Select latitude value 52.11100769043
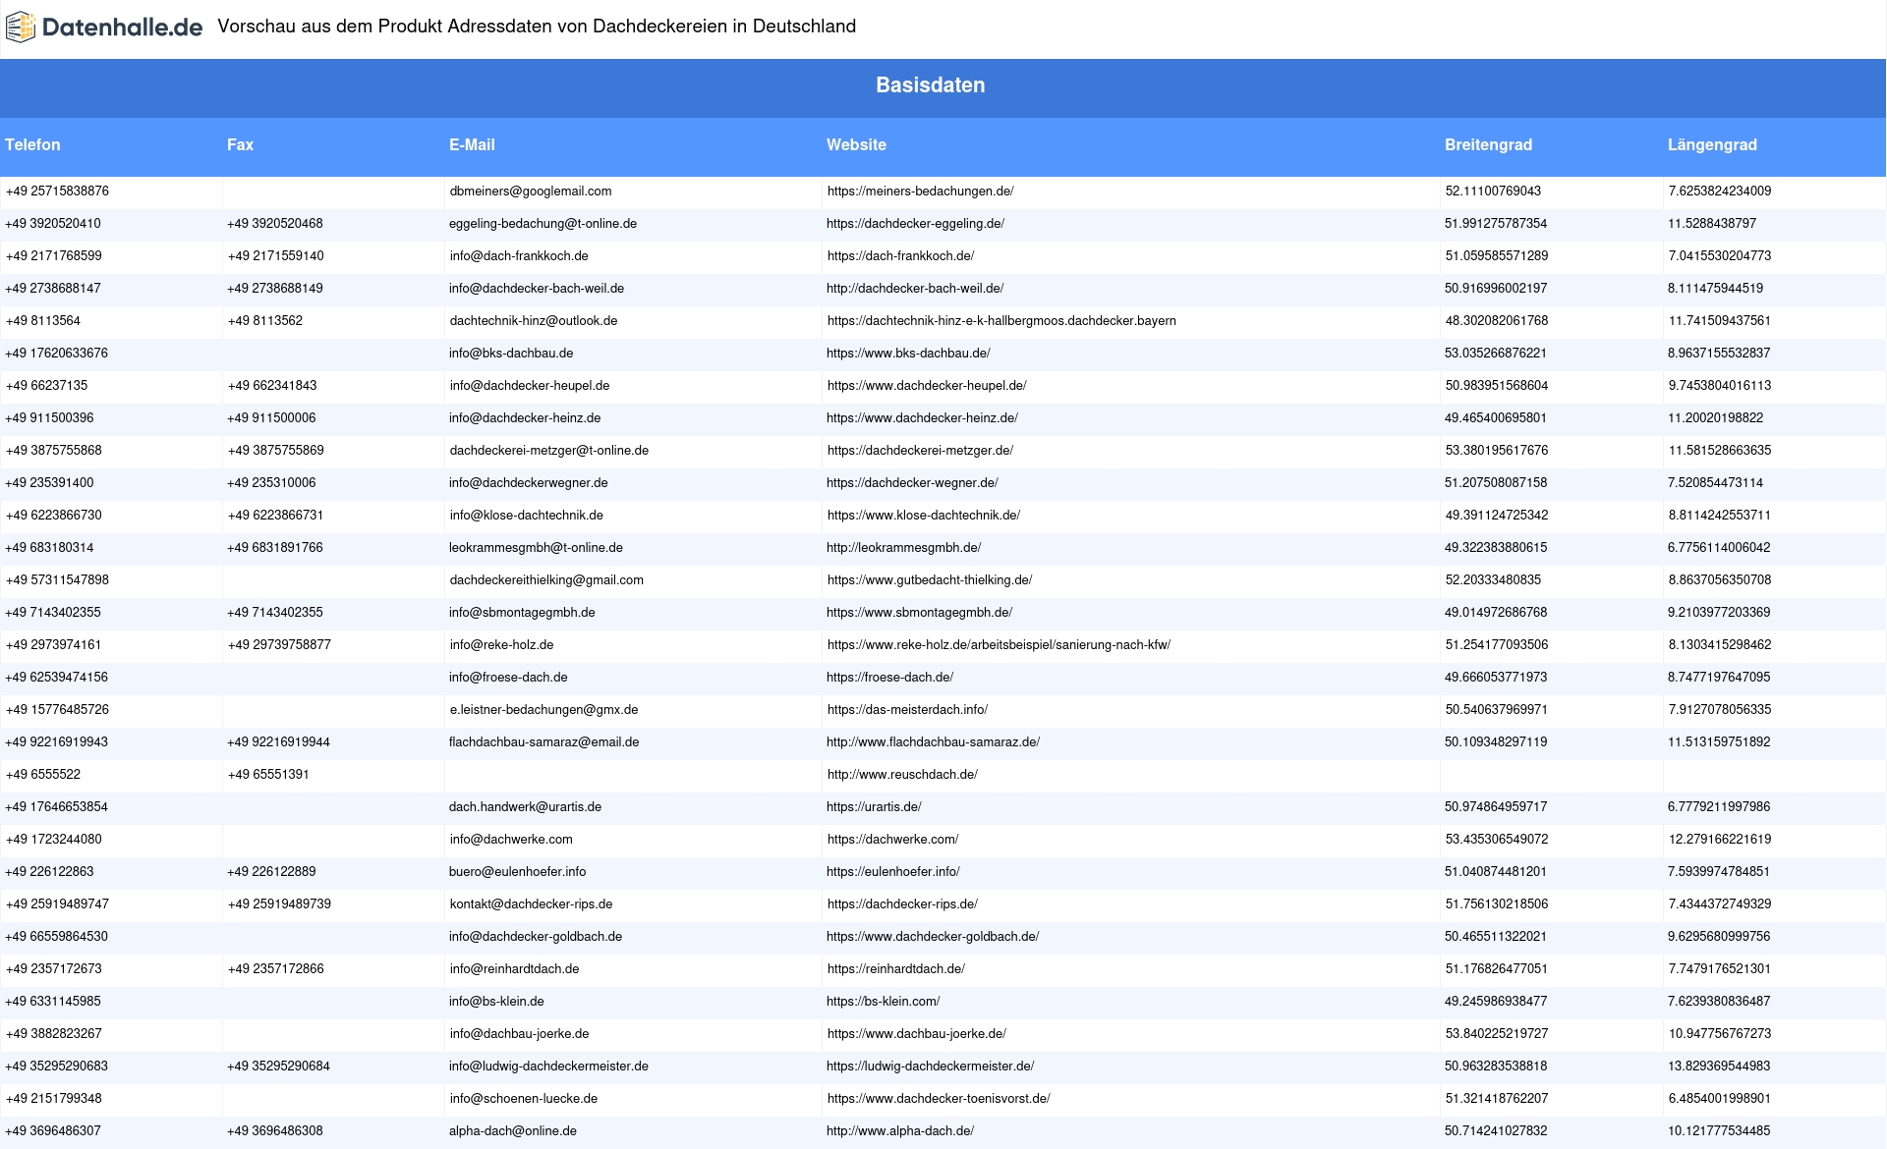The height and width of the screenshot is (1149, 1887). pos(1493,191)
